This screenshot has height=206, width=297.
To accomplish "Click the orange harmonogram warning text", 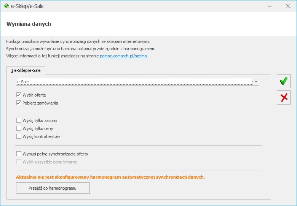I will coord(110,177).
